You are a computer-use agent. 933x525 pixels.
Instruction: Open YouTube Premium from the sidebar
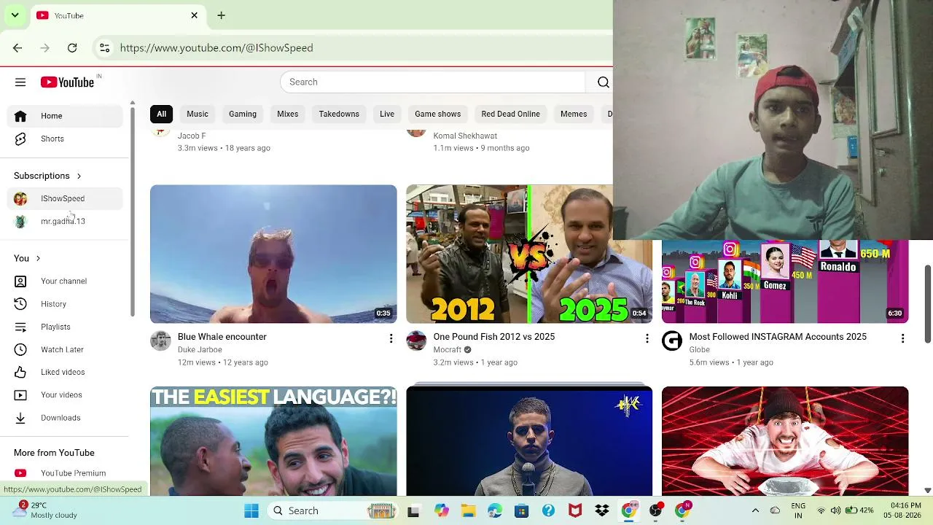click(66, 473)
